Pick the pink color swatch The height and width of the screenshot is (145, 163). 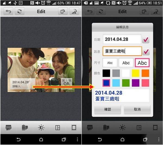coord(145,83)
